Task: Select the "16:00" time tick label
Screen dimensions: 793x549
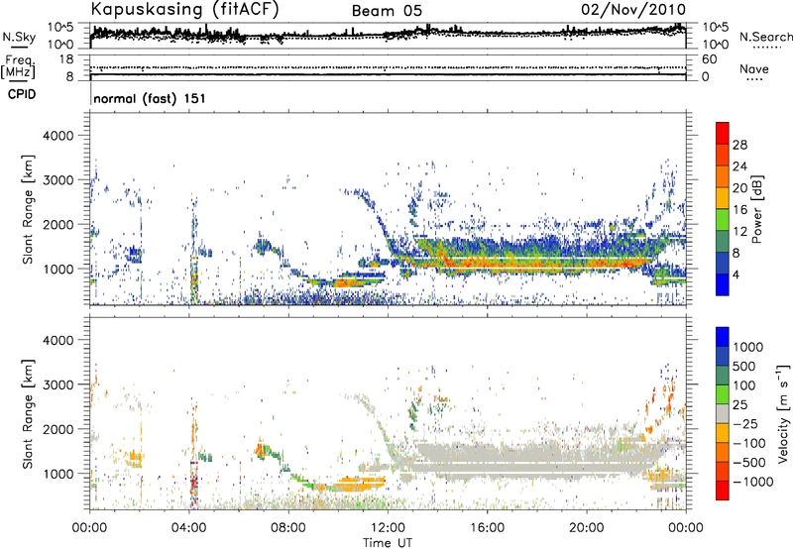Action: [x=487, y=528]
